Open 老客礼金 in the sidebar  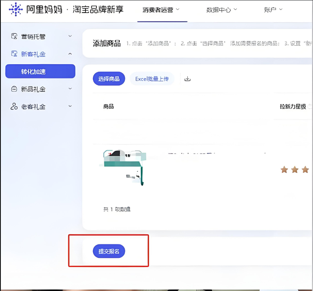tap(34, 107)
